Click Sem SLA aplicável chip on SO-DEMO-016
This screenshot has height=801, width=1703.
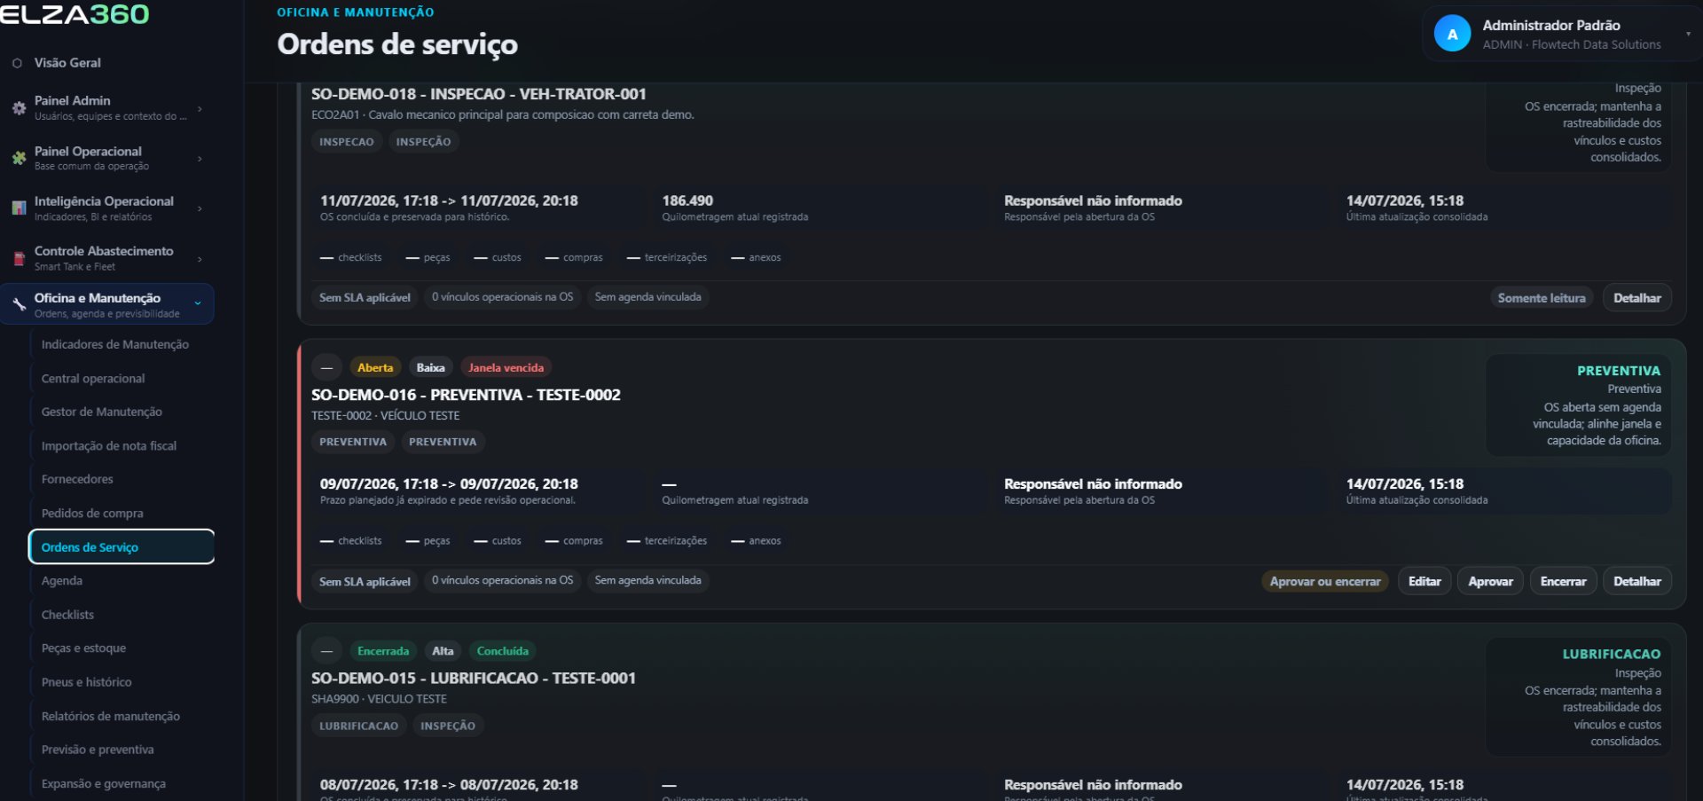365,581
